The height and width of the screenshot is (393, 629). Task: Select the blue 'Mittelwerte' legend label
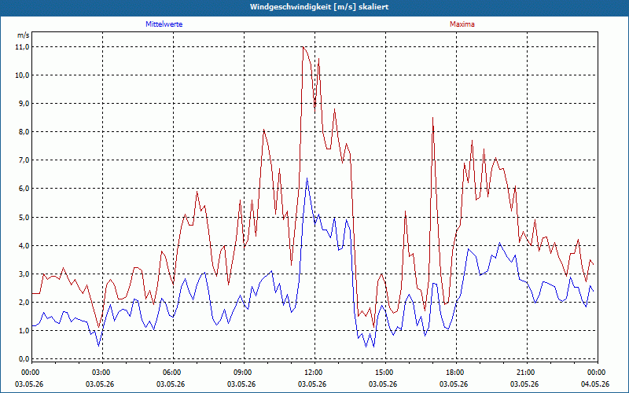point(164,24)
